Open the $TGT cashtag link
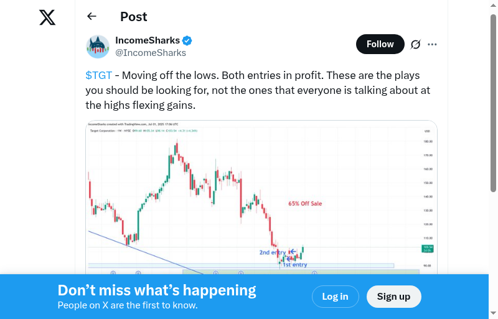 [99, 75]
